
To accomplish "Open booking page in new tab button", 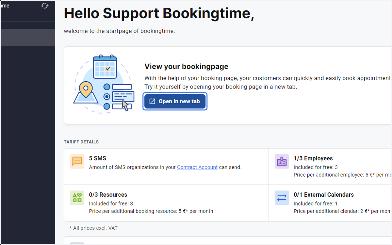I will coord(175,101).
